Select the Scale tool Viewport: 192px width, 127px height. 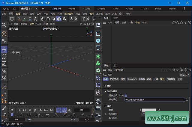click(x=4, y=63)
